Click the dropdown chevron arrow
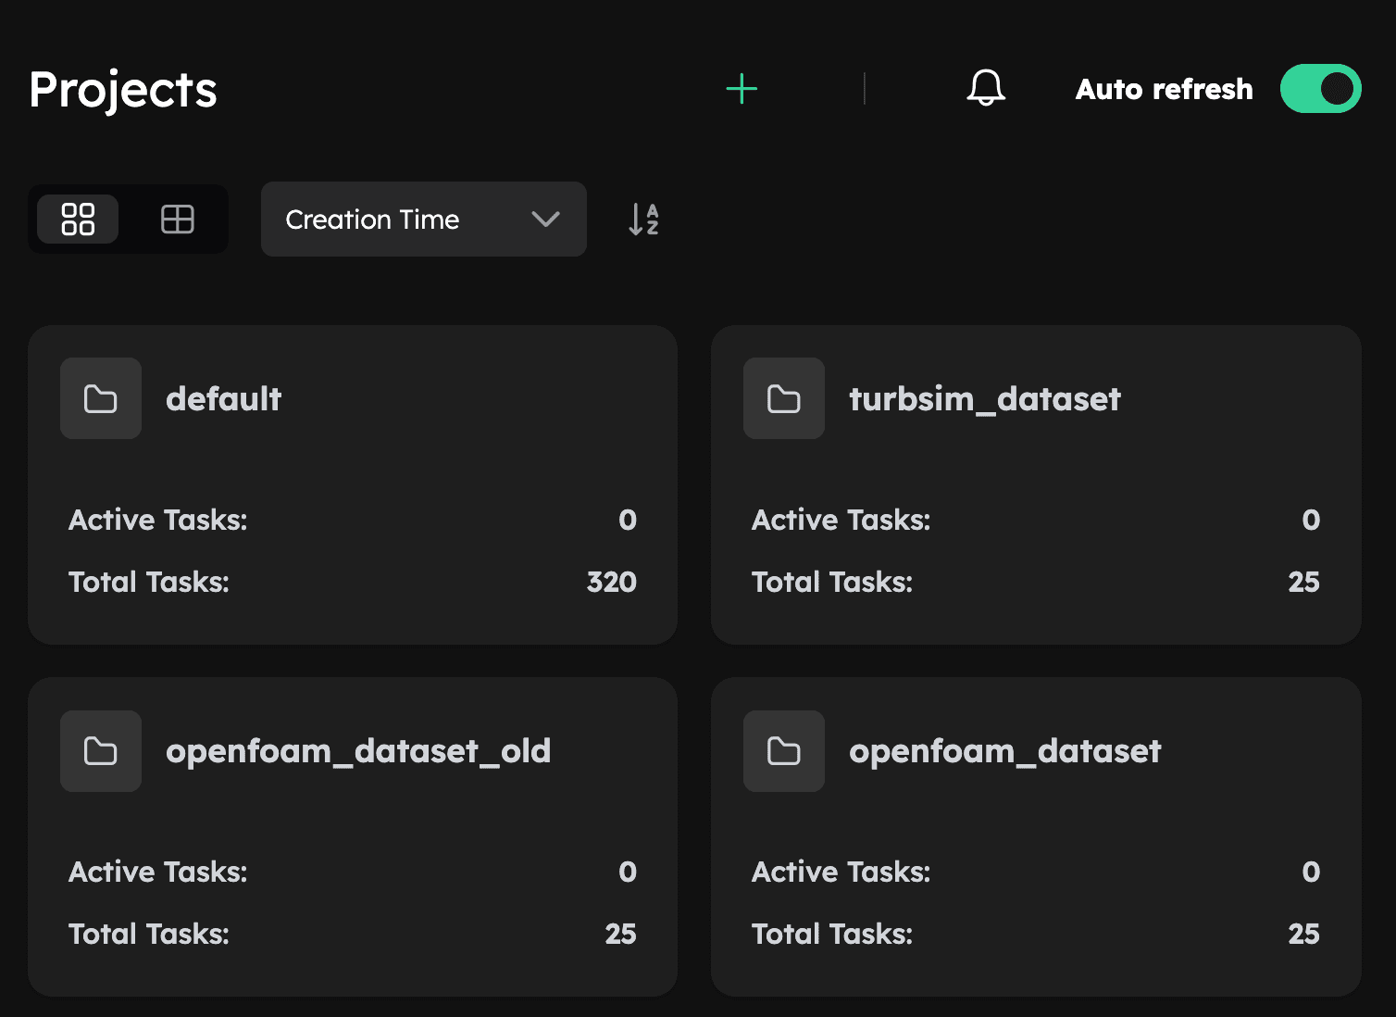1396x1017 pixels. tap(546, 220)
